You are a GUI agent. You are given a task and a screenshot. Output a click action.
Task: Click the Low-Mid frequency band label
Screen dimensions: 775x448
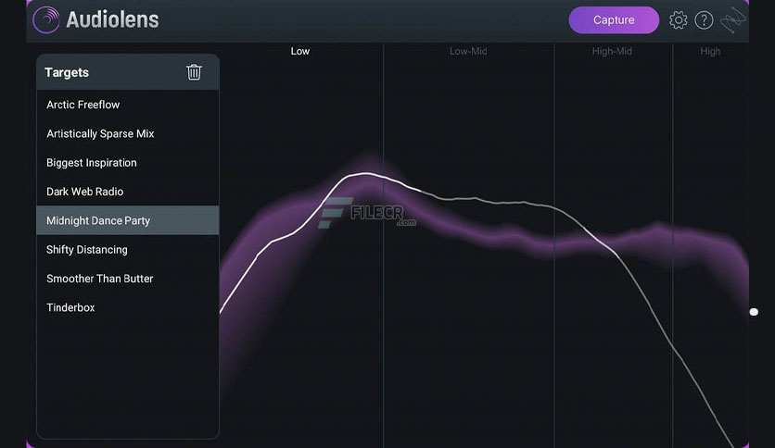[468, 51]
